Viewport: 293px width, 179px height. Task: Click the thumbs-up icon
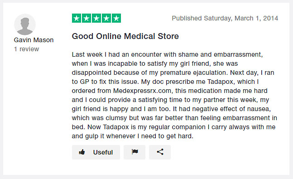(x=82, y=152)
